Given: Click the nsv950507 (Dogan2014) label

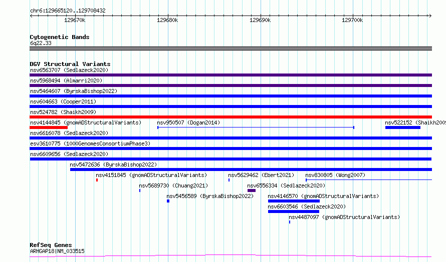Looking at the screenshot, I should [x=188, y=122].
